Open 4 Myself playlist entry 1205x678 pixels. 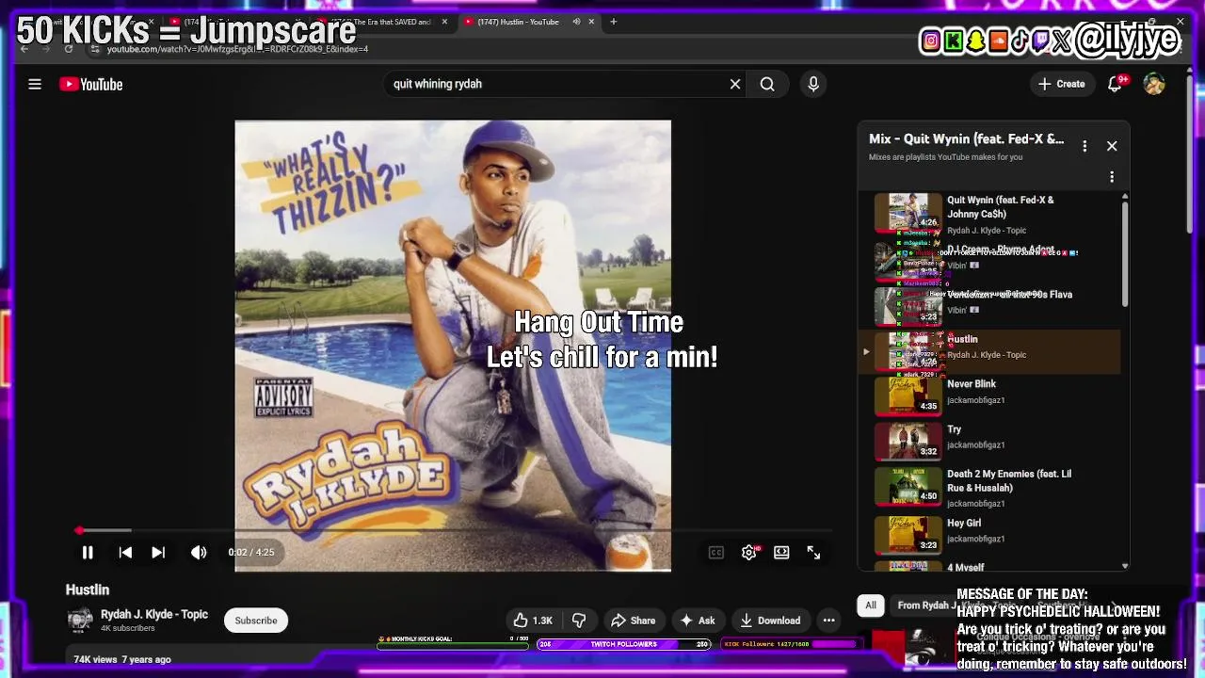(989, 566)
